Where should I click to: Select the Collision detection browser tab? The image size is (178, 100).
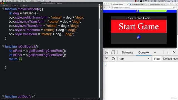(157, 4)
